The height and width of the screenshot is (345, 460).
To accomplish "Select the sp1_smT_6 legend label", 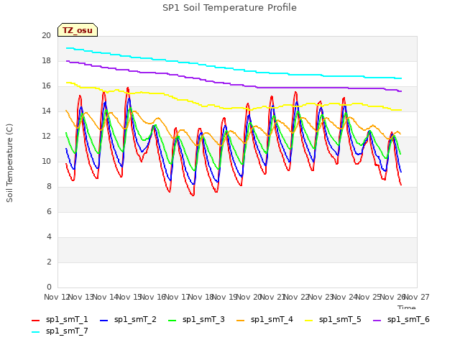I will click(x=408, y=319).
